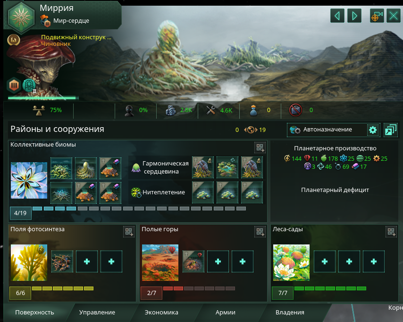This screenshot has width=403, height=322.
Task: Select the Гармоническая сердцевина specialization
Action: (160, 167)
